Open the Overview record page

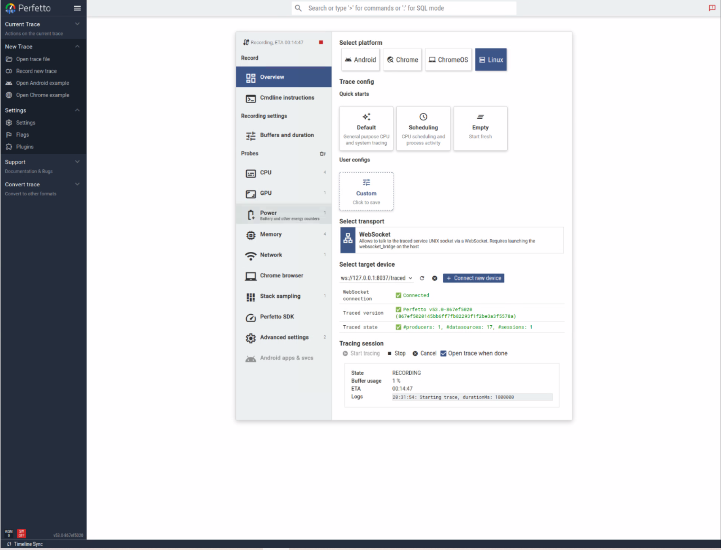284,77
